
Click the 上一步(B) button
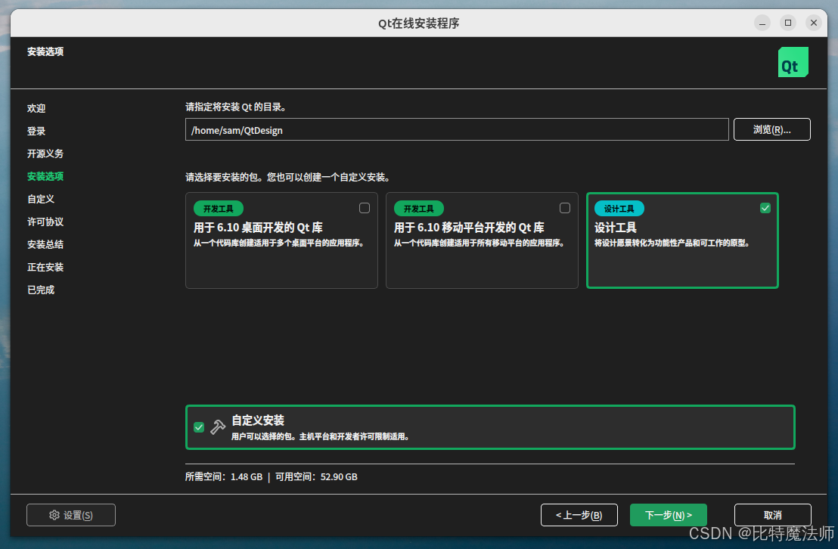(x=579, y=514)
